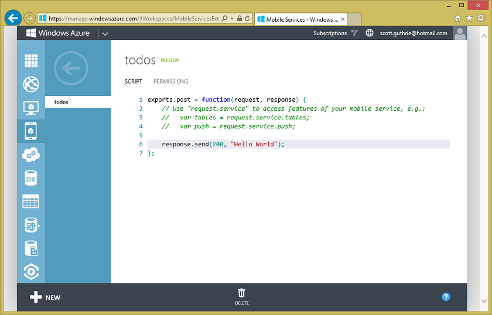The image size is (492, 315).
Task: Click the green PREVIEW label
Action: [170, 60]
